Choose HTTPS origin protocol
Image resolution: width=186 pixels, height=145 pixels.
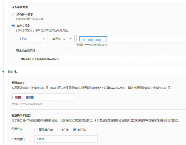tap(75, 130)
